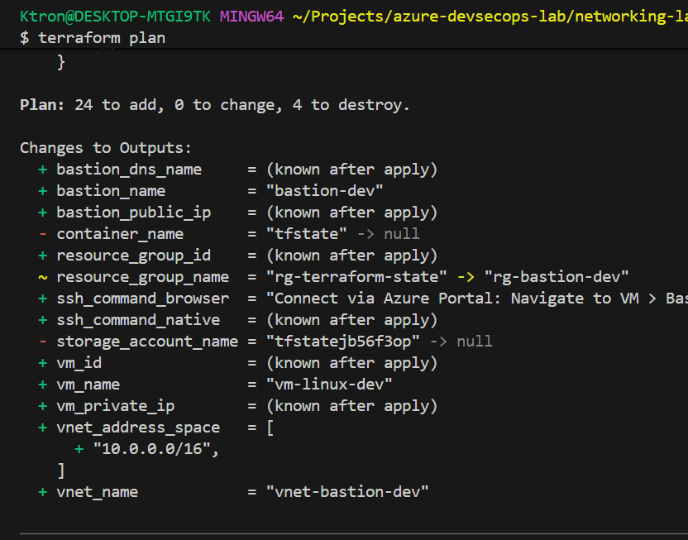Click the "vm-linux-dev" value
Viewport: 688px width, 540px height.
[329, 385]
